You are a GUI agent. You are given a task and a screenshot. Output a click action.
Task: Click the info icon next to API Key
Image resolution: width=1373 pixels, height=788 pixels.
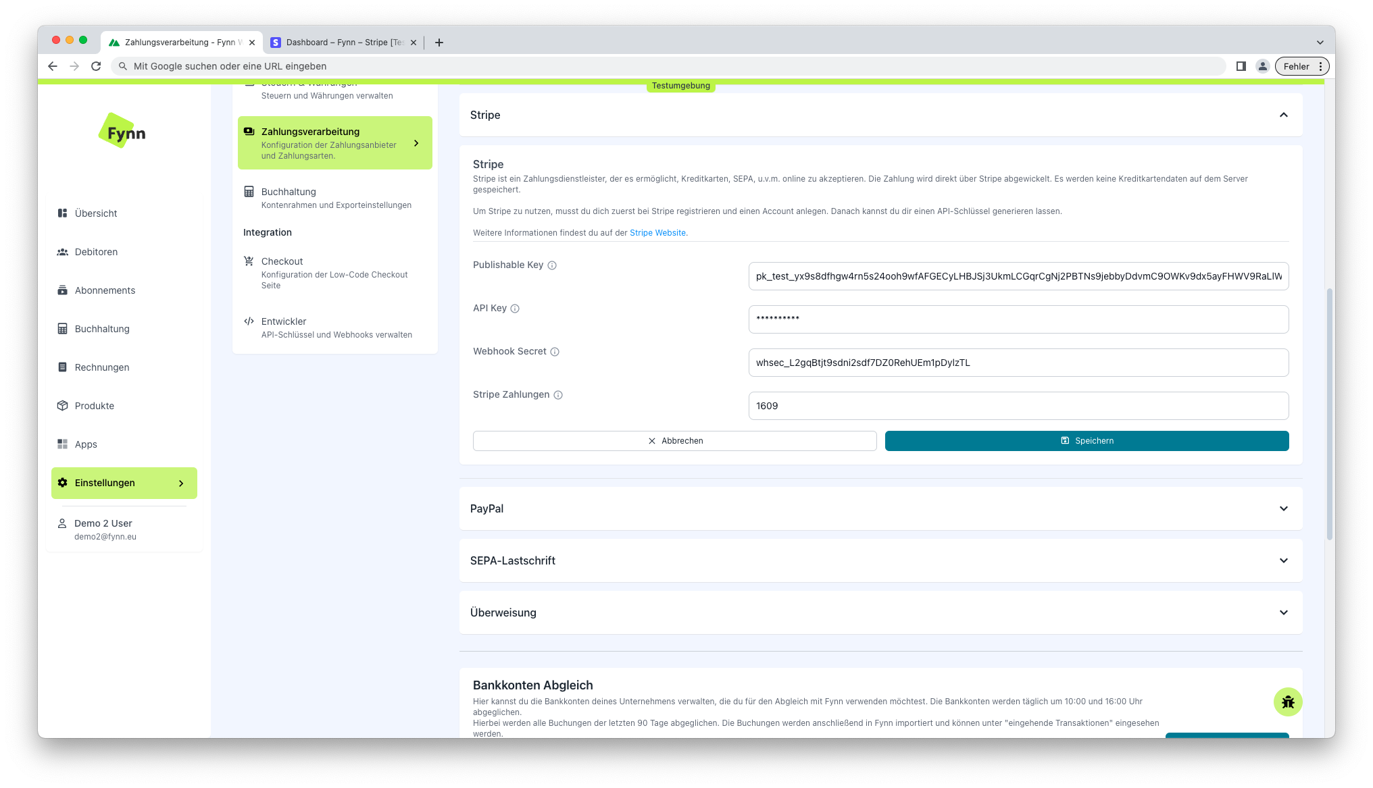(515, 309)
